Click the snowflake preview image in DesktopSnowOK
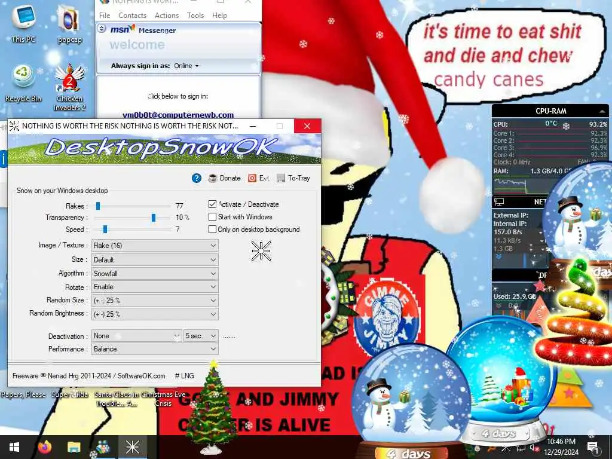This screenshot has height=459, width=612. tap(261, 250)
